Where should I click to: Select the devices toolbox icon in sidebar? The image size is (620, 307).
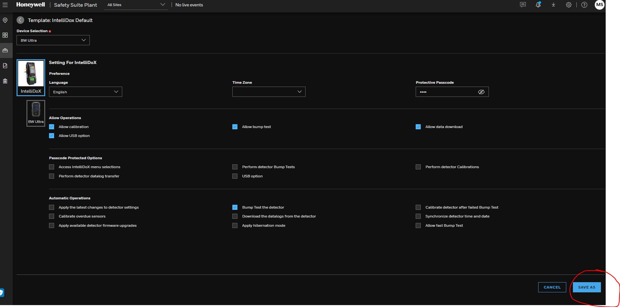[5, 50]
